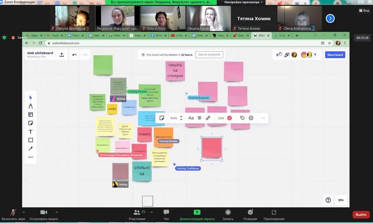Expand the audio options arrow beside microphone
373x223 pixels.
coord(24,212)
